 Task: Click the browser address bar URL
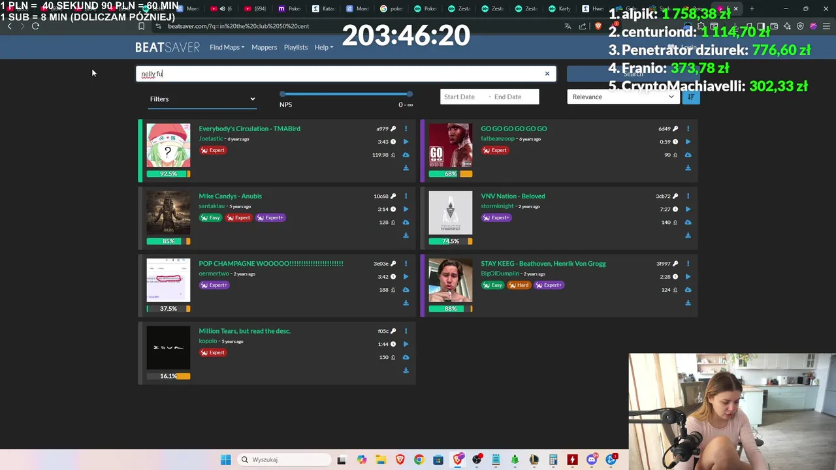(238, 26)
